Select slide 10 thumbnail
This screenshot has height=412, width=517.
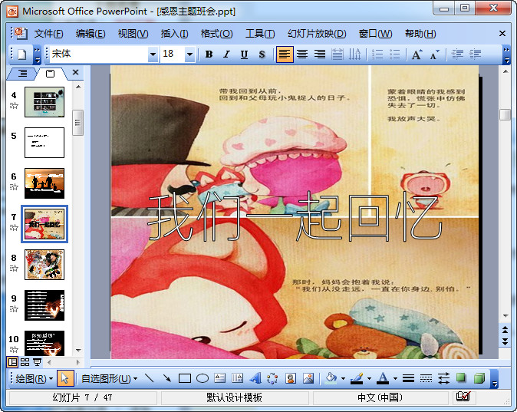(x=44, y=343)
